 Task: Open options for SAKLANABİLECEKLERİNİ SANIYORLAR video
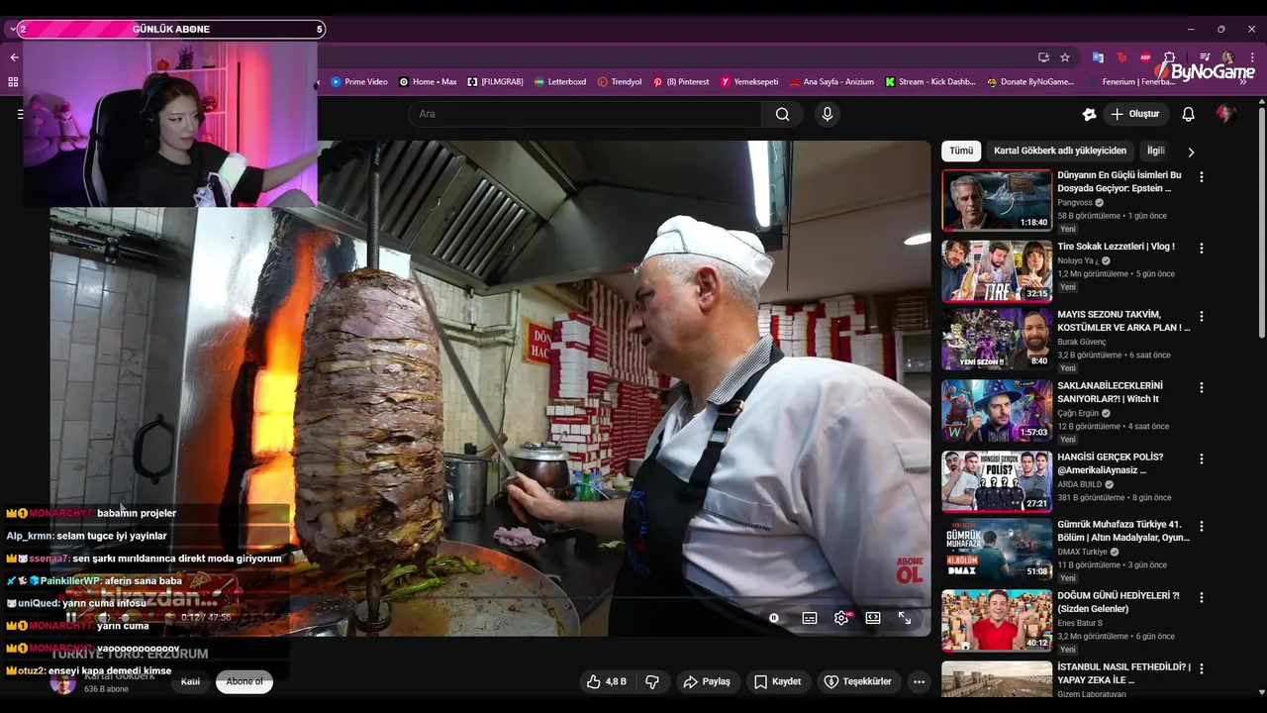[1202, 388]
